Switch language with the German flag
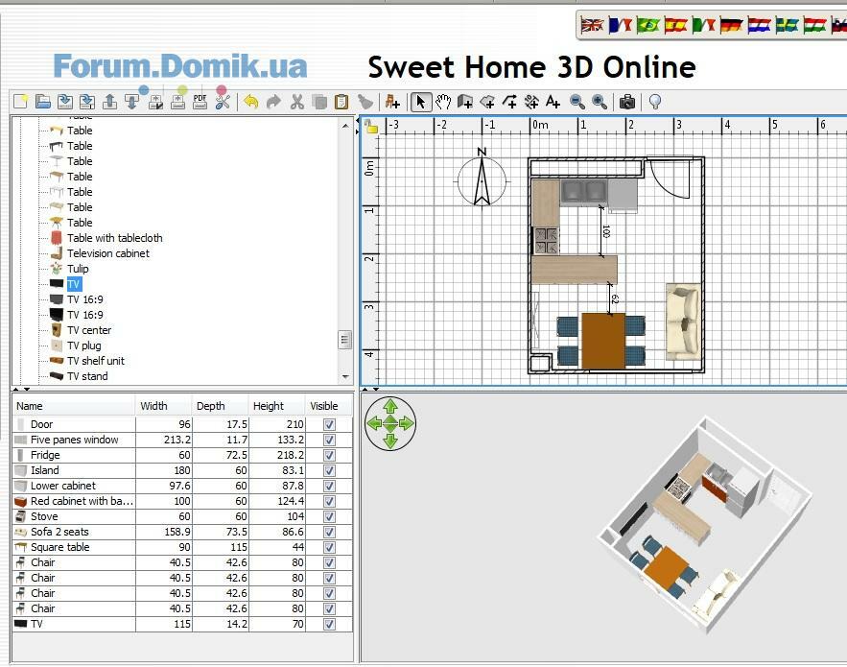The image size is (847, 667). [x=731, y=25]
